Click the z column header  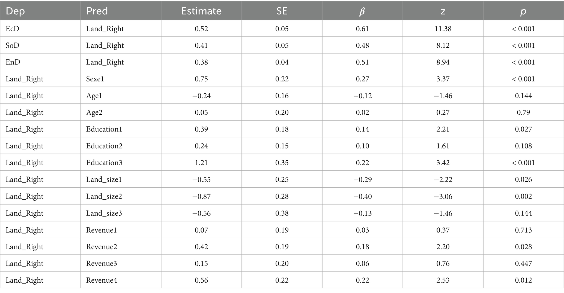[x=443, y=11]
